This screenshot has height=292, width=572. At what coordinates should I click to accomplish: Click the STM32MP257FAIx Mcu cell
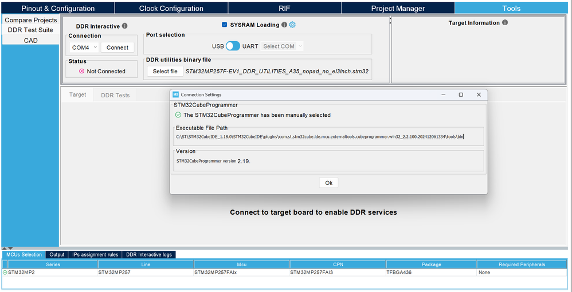pyautogui.click(x=242, y=273)
